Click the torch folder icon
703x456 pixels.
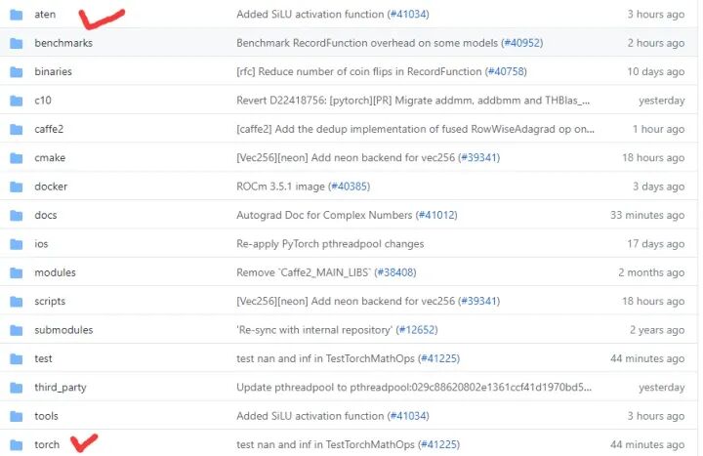(x=17, y=445)
